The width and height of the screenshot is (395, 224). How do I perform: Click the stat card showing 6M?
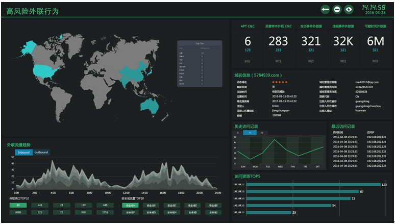tap(376, 43)
